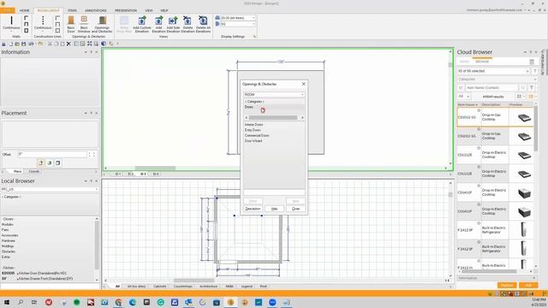Select Moldings in the Local Browser list
The width and height of the screenshot is (548, 308).
pyautogui.click(x=8, y=246)
